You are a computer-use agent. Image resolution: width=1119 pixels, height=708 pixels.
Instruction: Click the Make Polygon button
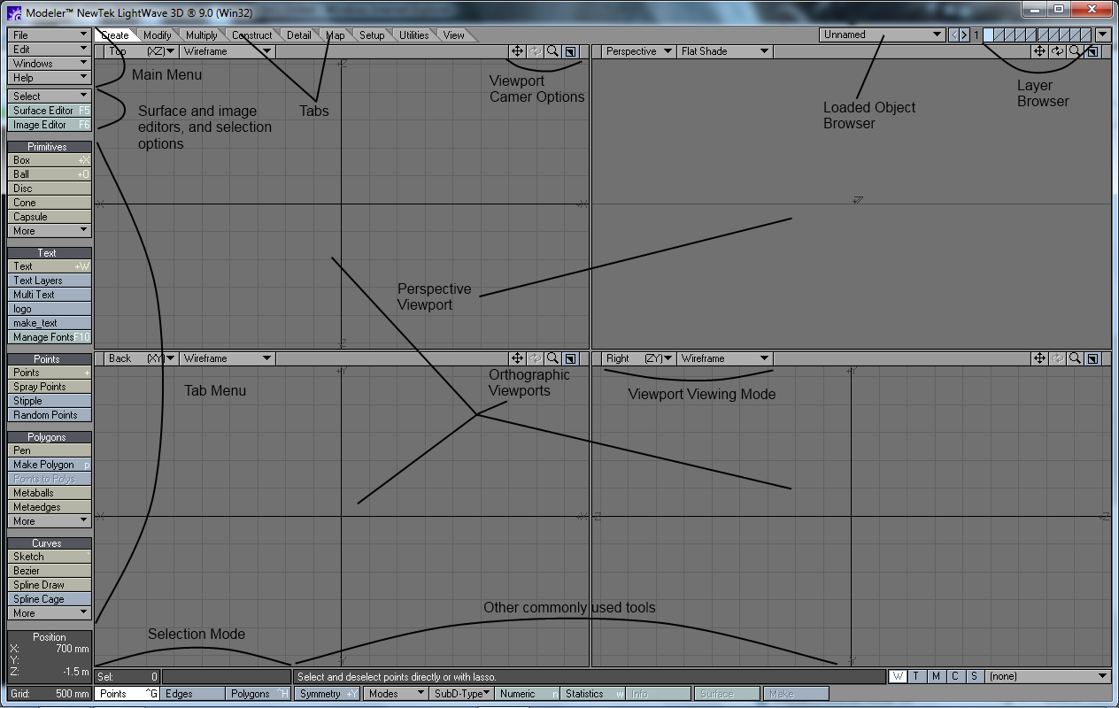[x=50, y=465]
